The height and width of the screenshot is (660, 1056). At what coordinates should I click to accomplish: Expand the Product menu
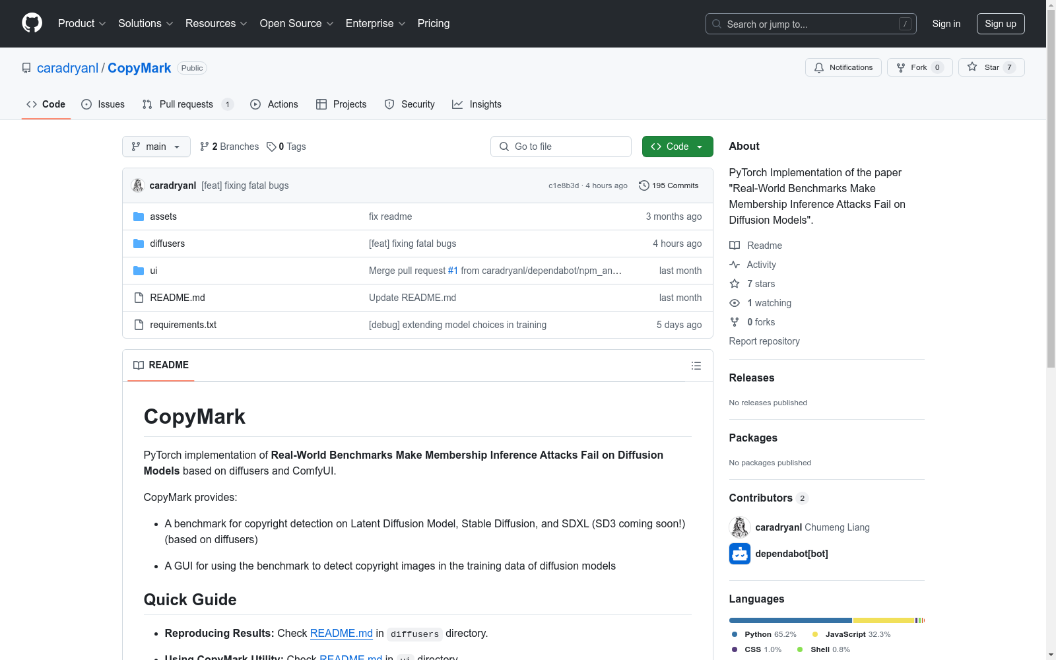(82, 23)
